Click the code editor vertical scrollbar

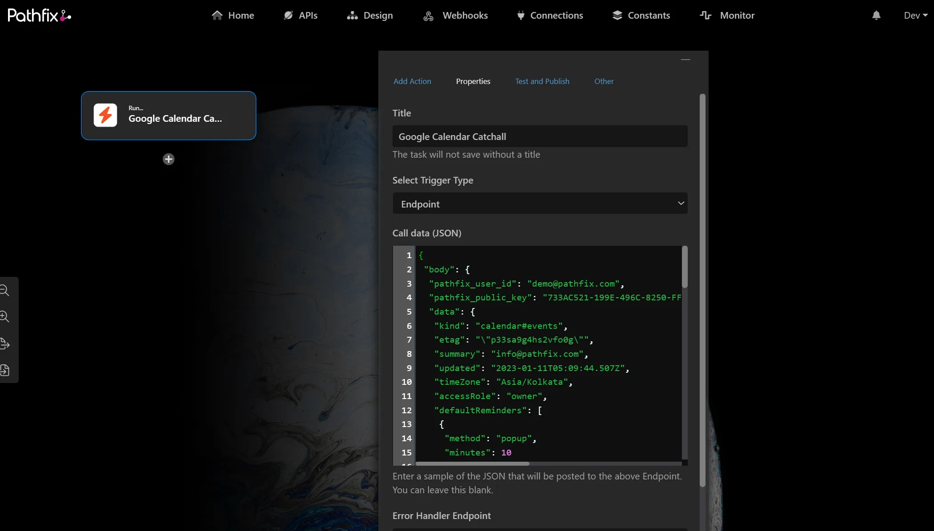685,267
